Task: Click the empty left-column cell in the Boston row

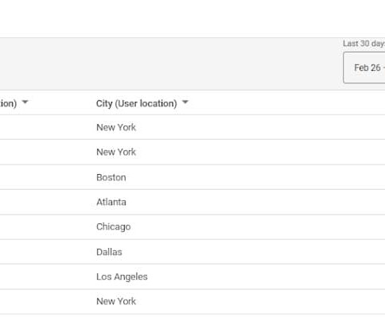Action: point(45,177)
